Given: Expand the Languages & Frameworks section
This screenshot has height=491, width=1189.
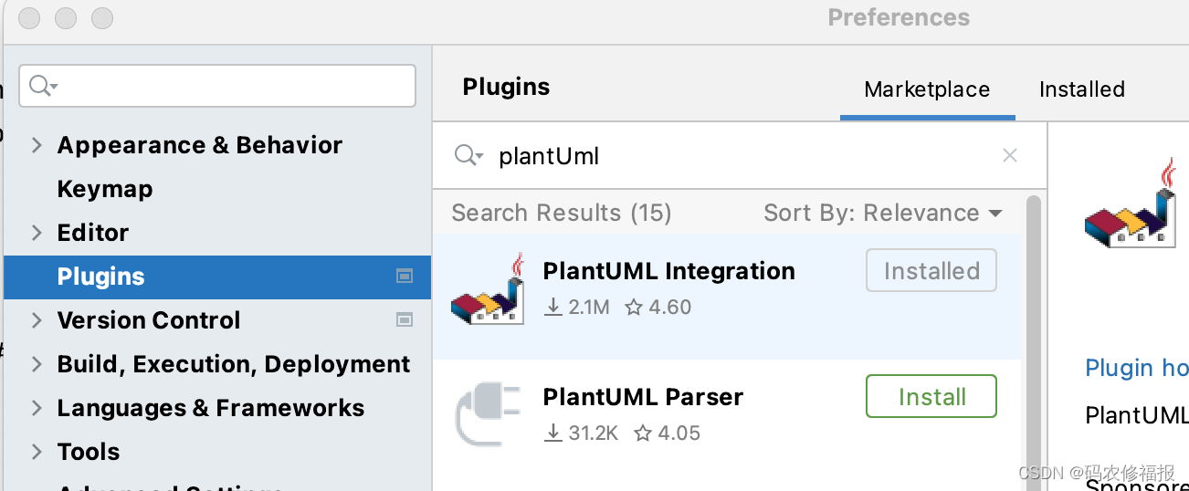Looking at the screenshot, I should click(x=37, y=408).
